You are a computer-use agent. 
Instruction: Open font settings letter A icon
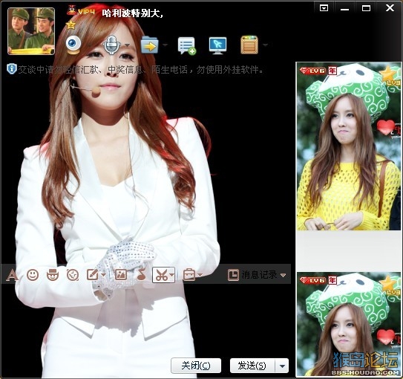[12, 275]
